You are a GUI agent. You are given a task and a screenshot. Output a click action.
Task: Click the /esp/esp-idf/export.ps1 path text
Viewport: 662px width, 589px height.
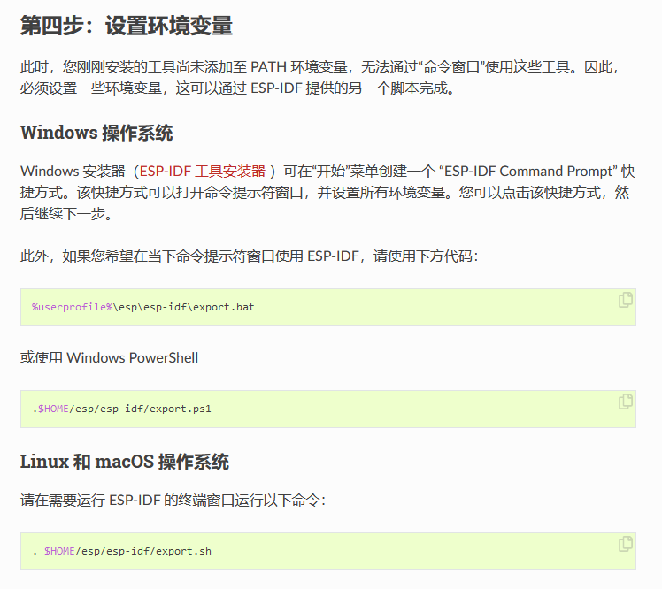[x=140, y=409]
